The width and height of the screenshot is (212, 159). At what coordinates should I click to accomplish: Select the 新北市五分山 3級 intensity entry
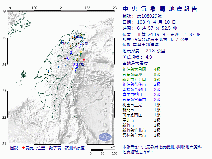point(141,79)
